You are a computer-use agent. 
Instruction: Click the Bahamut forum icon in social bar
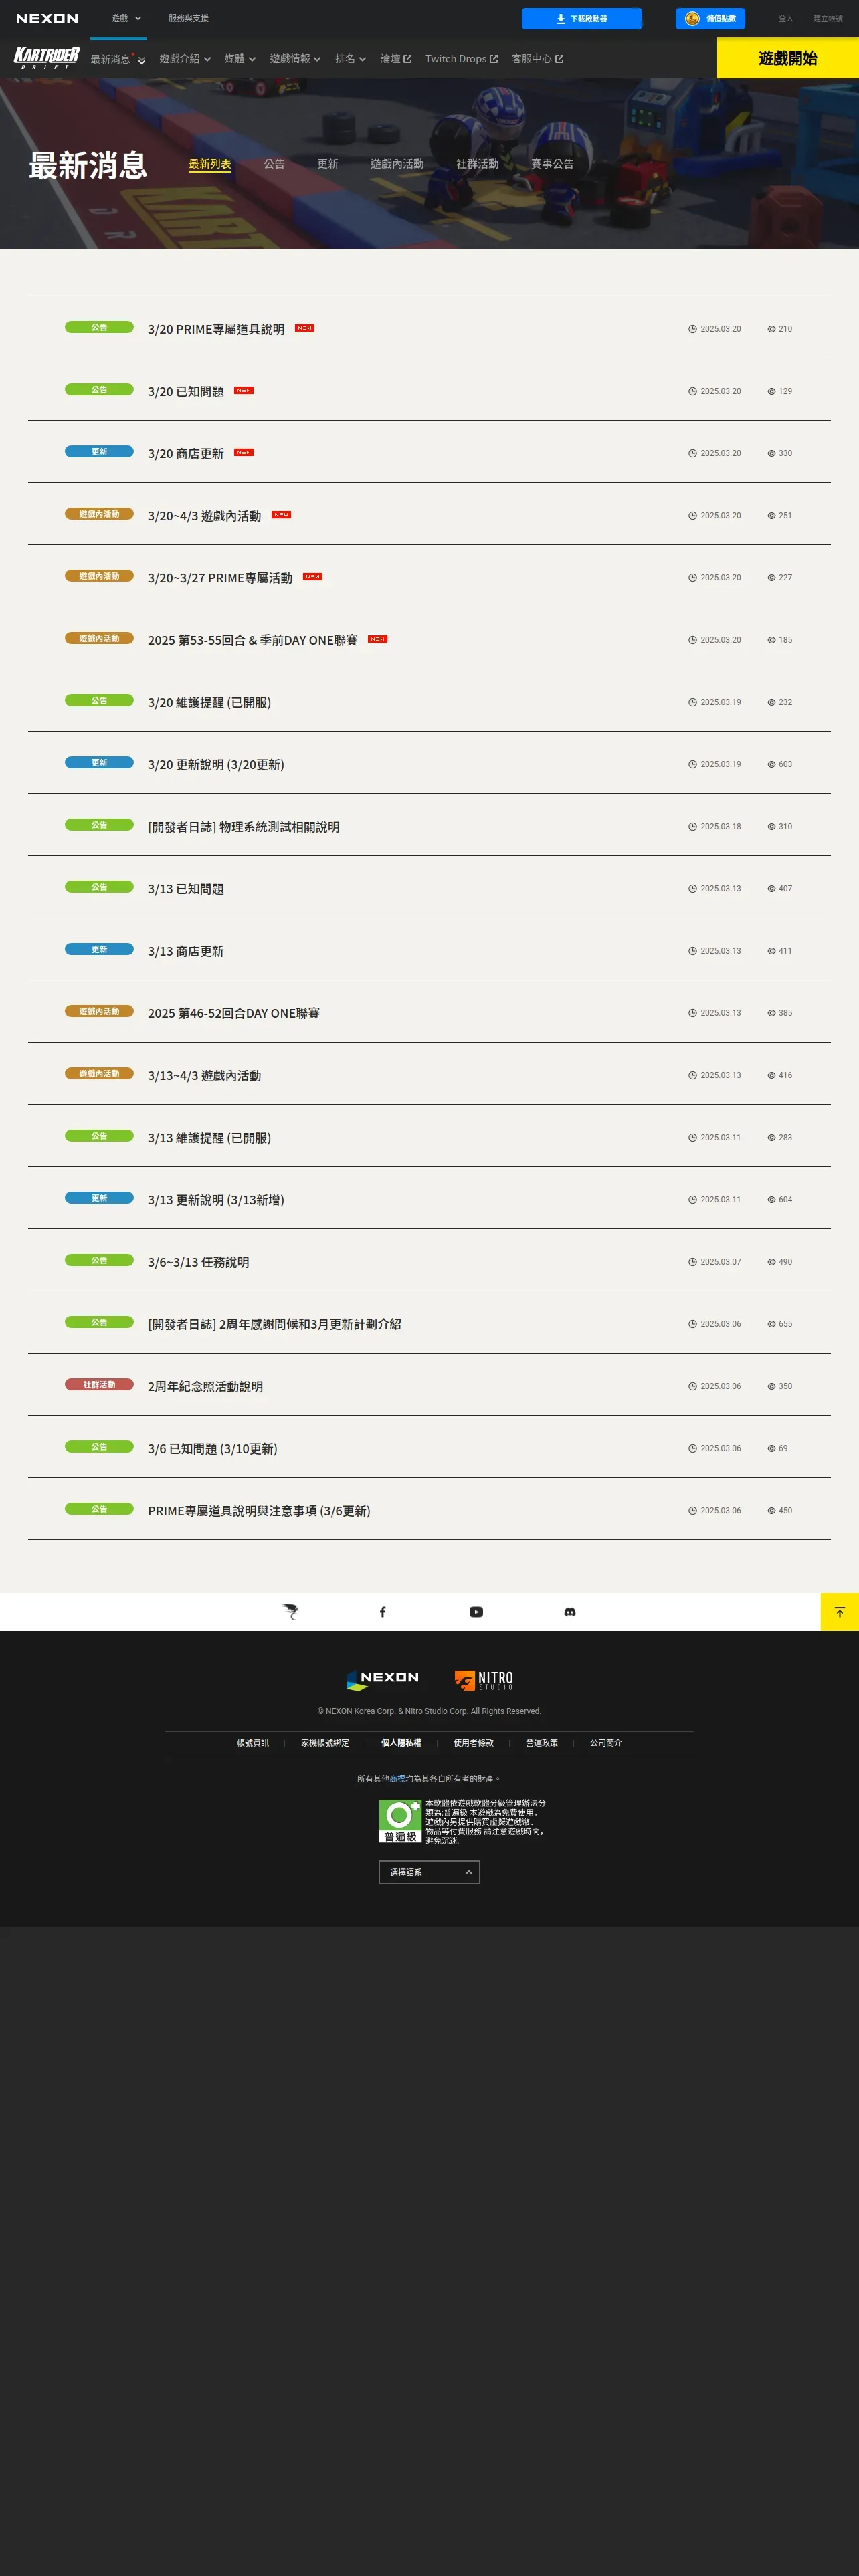point(290,1612)
